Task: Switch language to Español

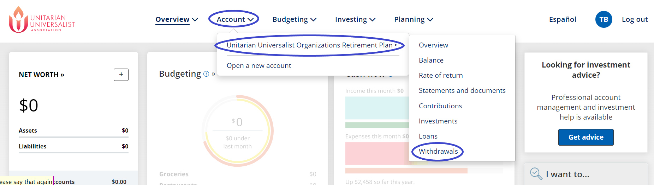Action: (x=562, y=20)
